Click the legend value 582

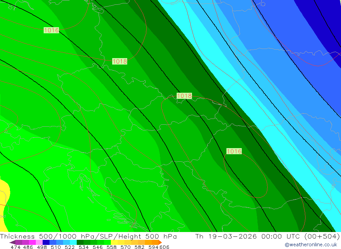tap(139, 247)
